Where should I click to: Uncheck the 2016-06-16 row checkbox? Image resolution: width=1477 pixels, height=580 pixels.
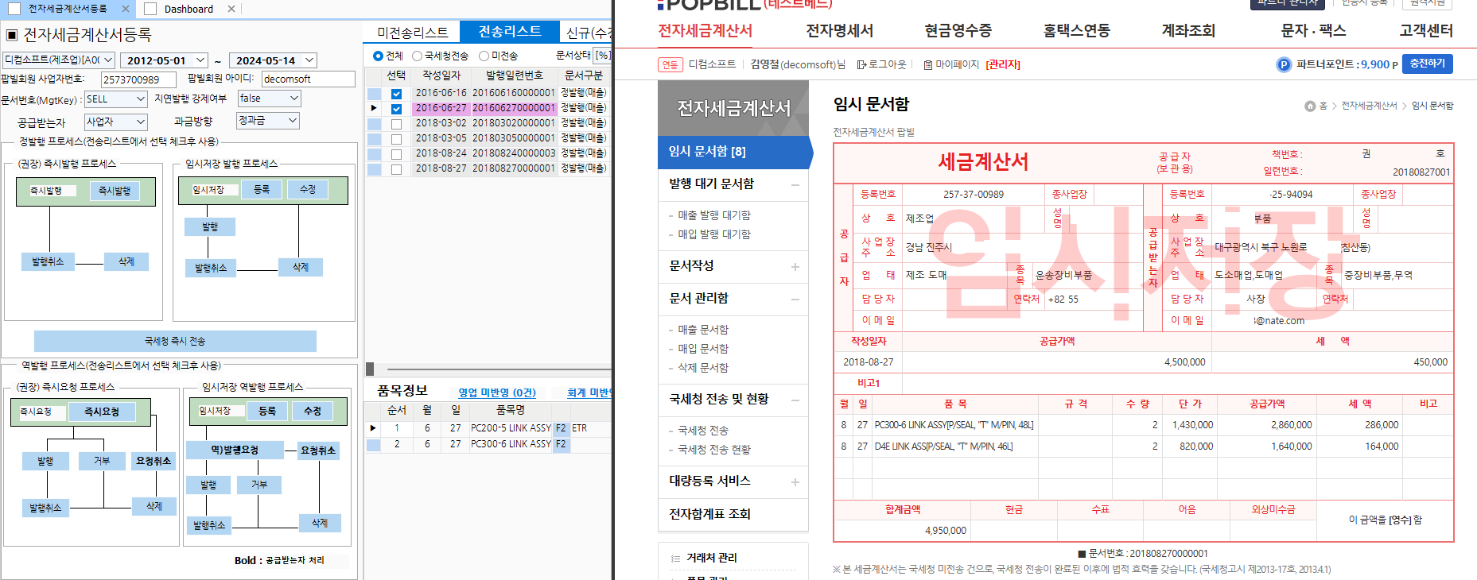[x=396, y=93]
